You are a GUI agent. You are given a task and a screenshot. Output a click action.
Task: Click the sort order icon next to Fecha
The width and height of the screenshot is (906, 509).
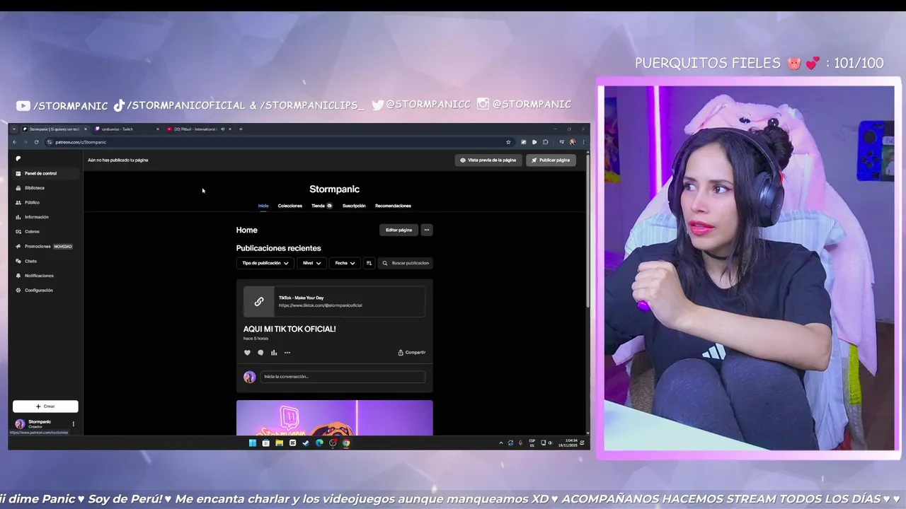click(369, 263)
